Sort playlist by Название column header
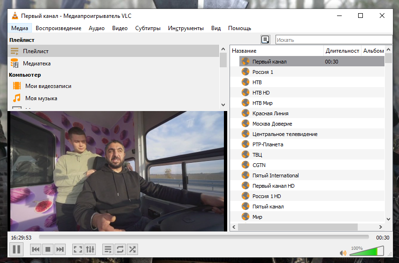399x263 pixels. [x=276, y=51]
